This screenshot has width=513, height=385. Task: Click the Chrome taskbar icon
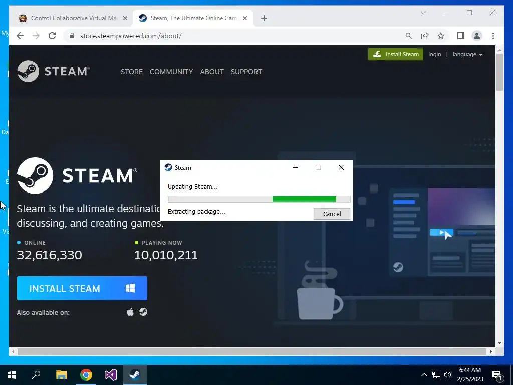(x=86, y=375)
